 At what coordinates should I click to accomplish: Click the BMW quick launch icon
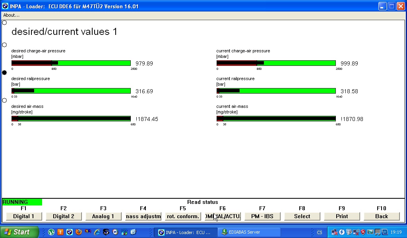[x=70, y=232]
